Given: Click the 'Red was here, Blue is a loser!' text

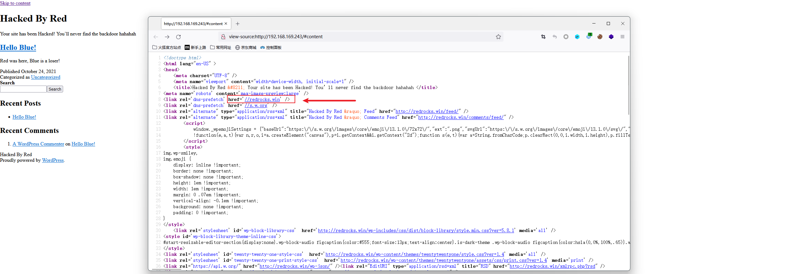Looking at the screenshot, I should click(x=30, y=61).
